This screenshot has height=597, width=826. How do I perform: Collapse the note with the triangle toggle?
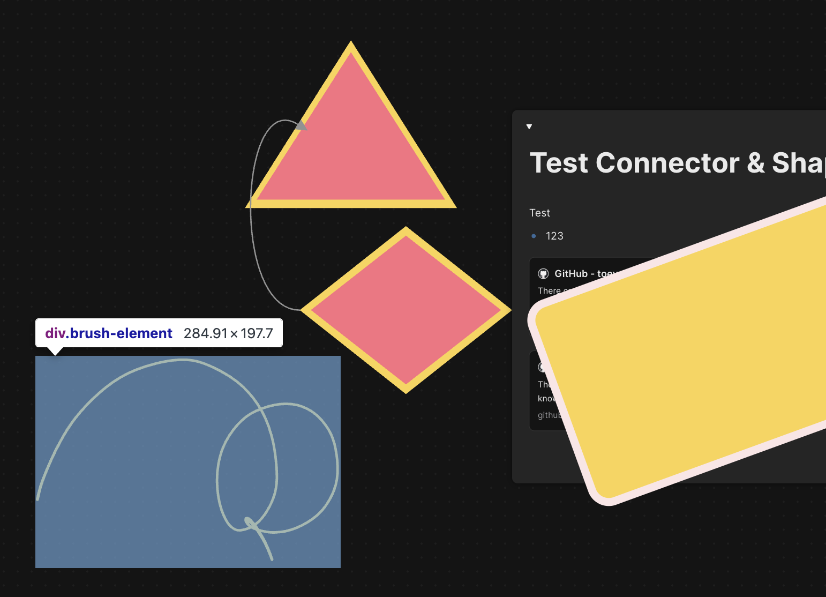(529, 127)
